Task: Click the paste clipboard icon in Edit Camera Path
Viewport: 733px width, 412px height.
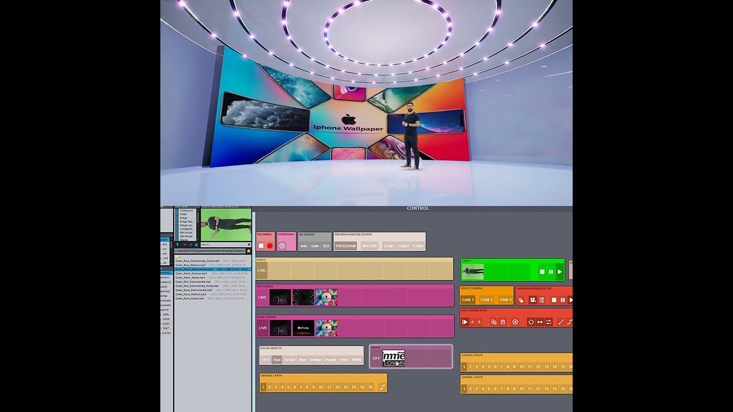Action: [503, 322]
